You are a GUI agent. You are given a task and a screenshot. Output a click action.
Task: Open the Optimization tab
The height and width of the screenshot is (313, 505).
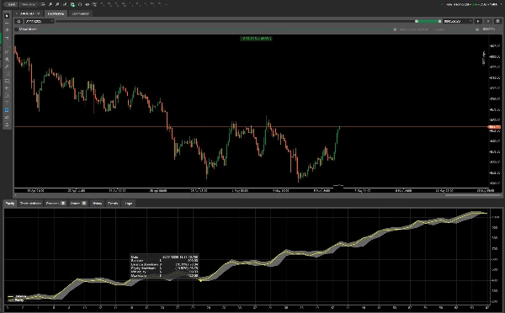pos(81,13)
